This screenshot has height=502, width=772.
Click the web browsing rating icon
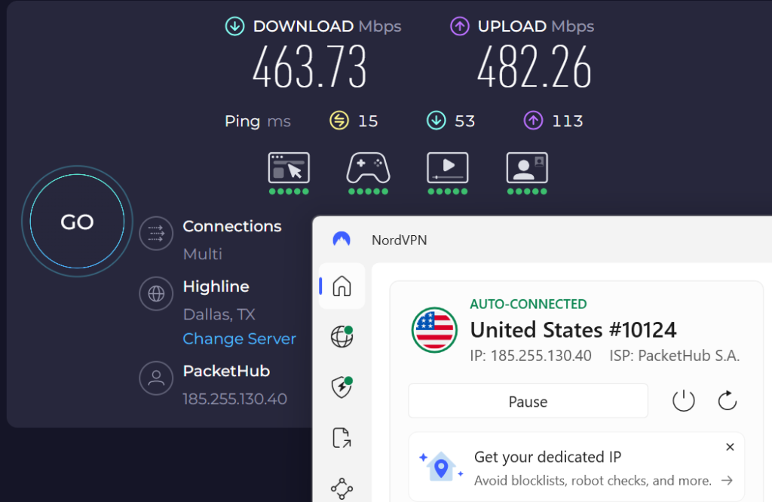click(x=289, y=167)
